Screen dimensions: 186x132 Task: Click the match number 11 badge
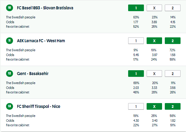click(x=9, y=41)
